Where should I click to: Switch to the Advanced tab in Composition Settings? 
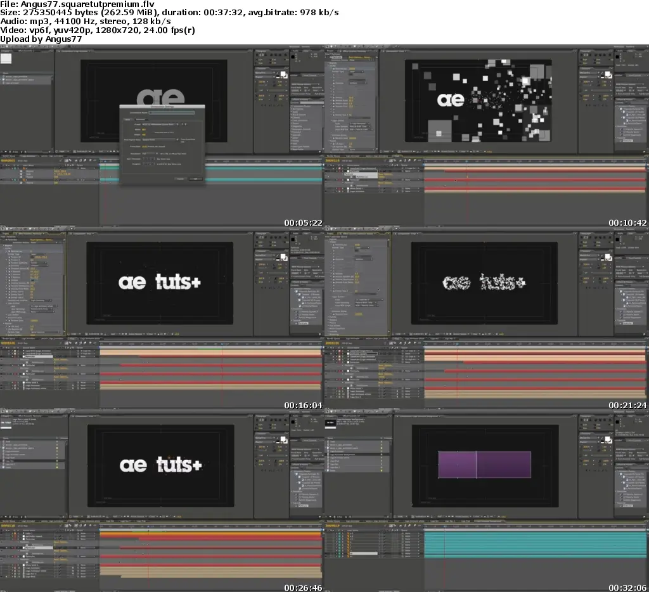click(141, 120)
